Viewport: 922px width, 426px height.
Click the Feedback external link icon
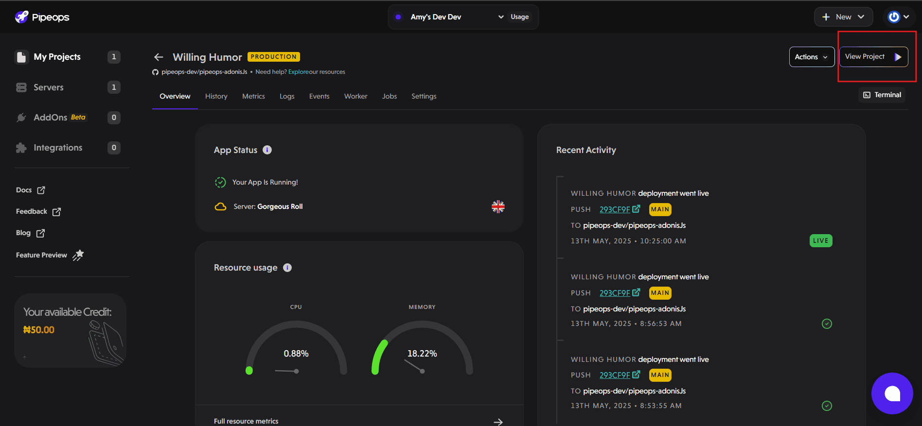click(x=56, y=211)
